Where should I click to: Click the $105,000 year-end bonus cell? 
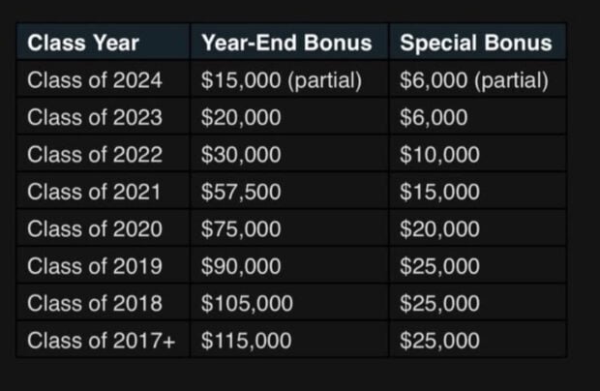[x=247, y=304]
